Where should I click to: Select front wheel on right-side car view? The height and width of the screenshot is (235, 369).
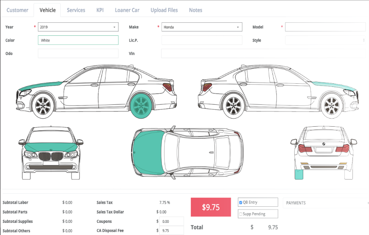pyautogui.click(x=331, y=106)
